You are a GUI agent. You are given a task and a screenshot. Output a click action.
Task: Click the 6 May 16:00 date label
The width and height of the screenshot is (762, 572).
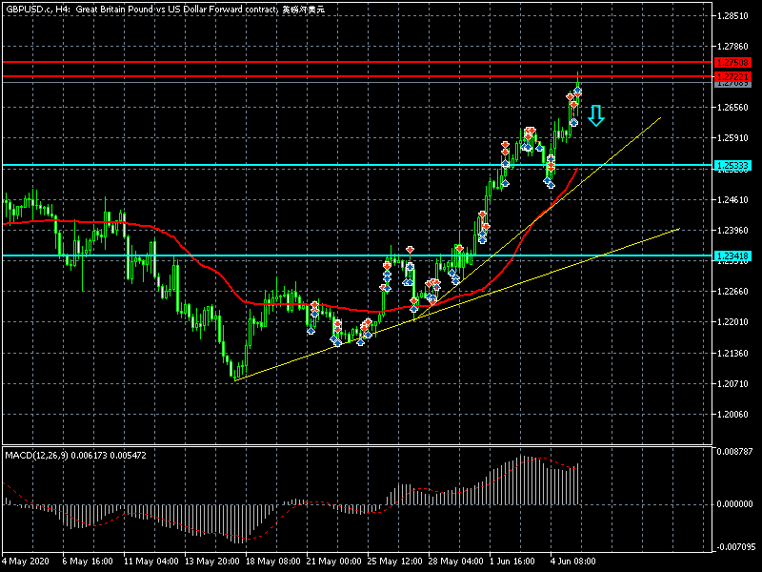pos(88,561)
